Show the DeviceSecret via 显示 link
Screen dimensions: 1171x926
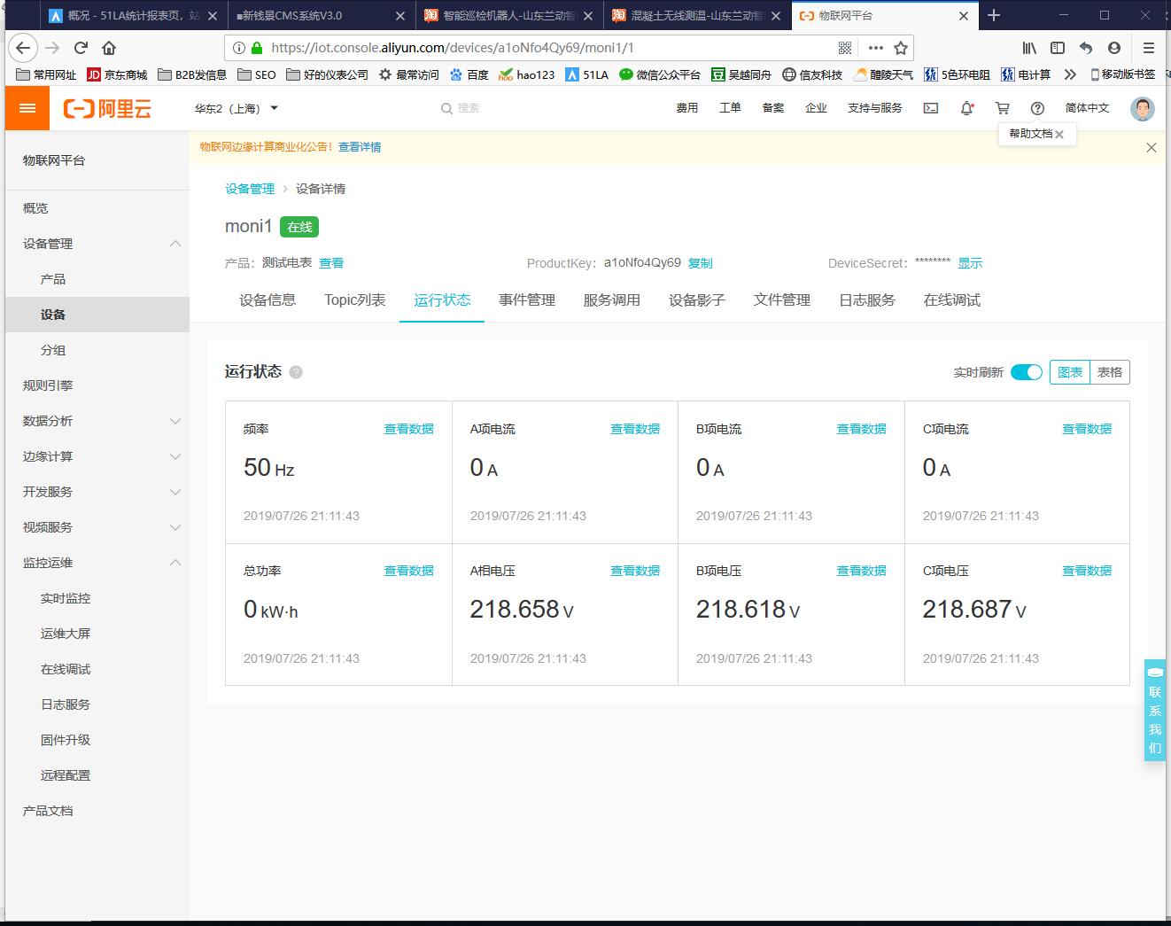(969, 262)
